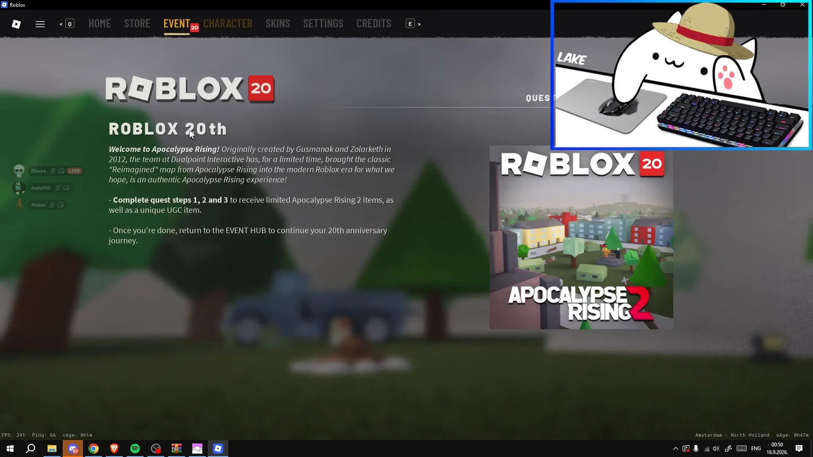This screenshot has width=813, height=457.
Task: Select the mato700 avatar
Action: [19, 188]
